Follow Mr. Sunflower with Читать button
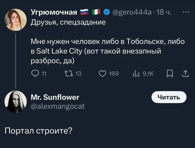 coord(169,97)
